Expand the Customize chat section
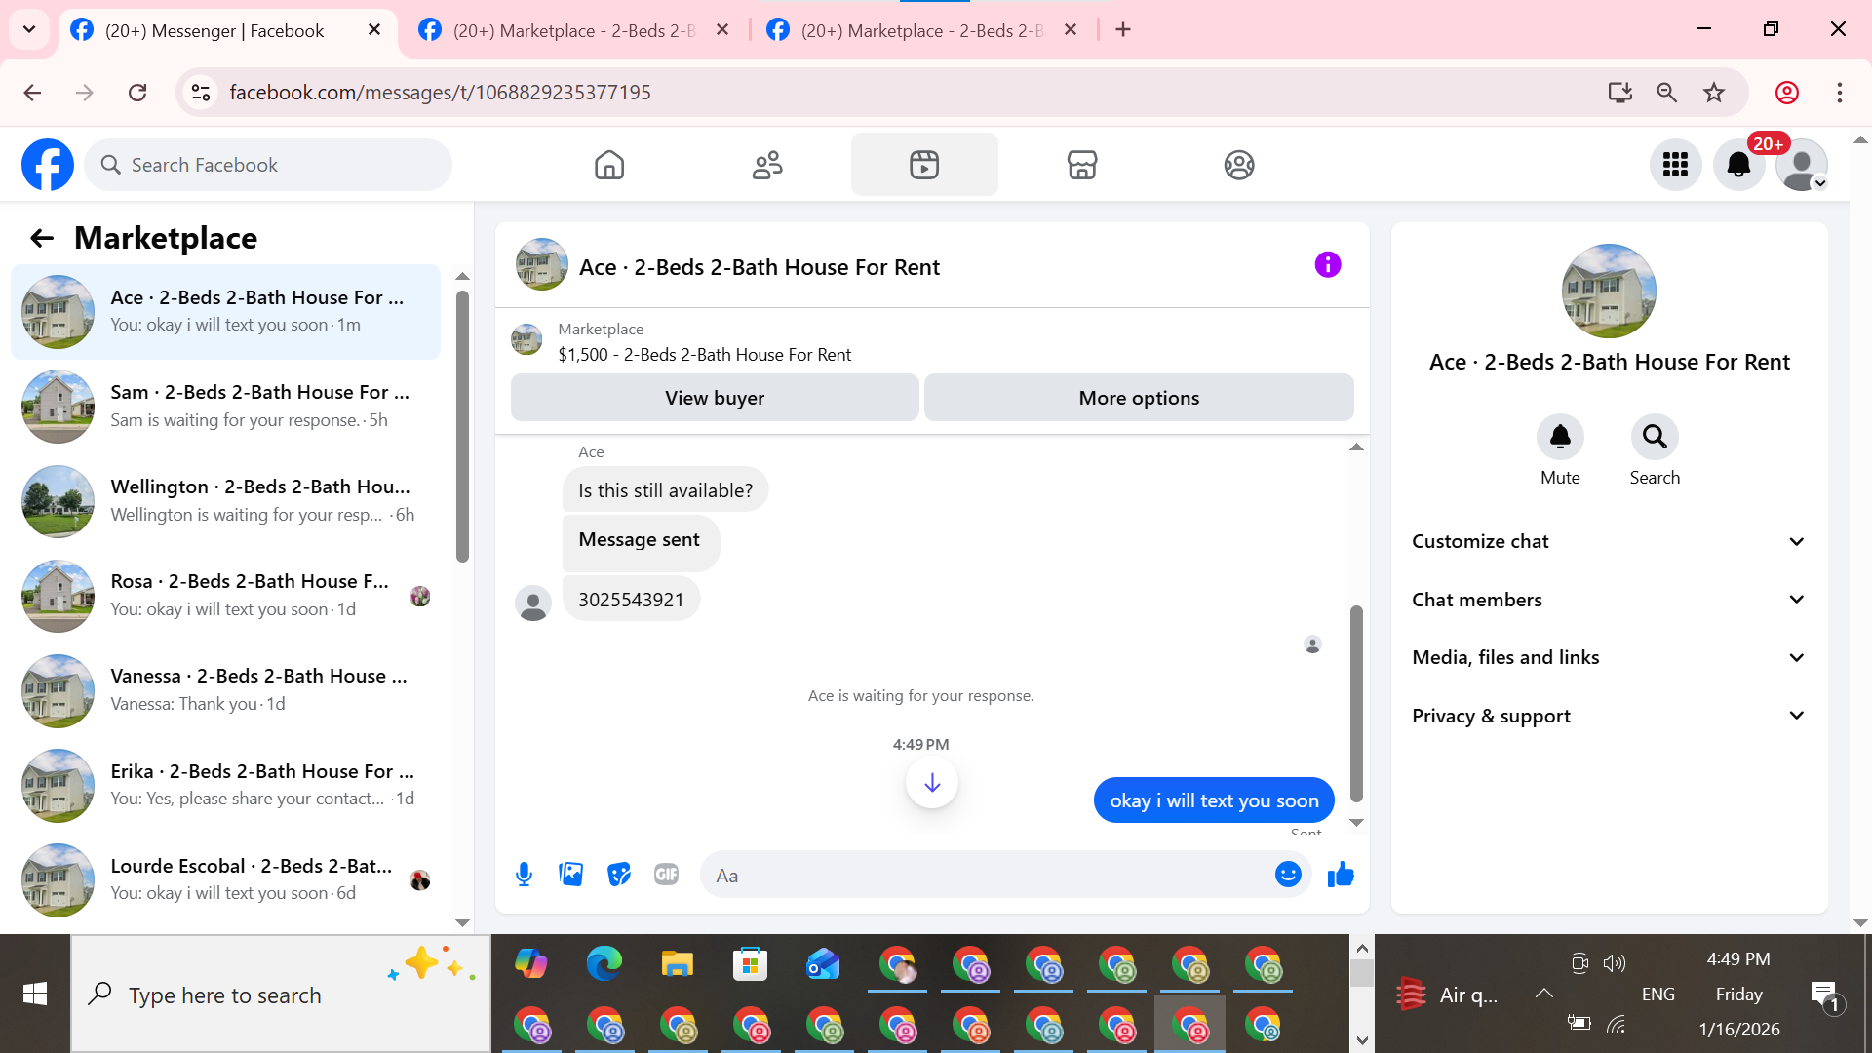Screen dimensions: 1872x1053 1609,541
